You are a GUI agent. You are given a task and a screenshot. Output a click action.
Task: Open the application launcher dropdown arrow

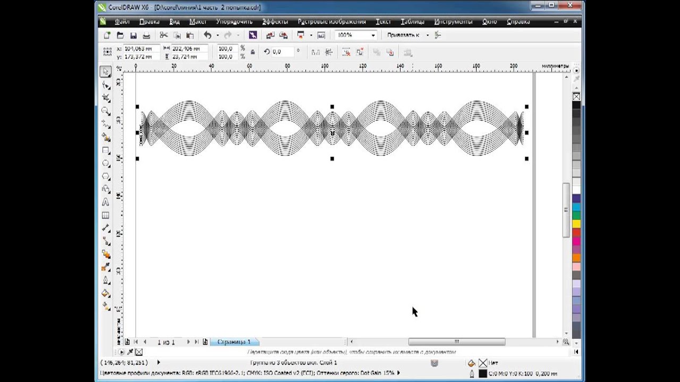point(311,35)
